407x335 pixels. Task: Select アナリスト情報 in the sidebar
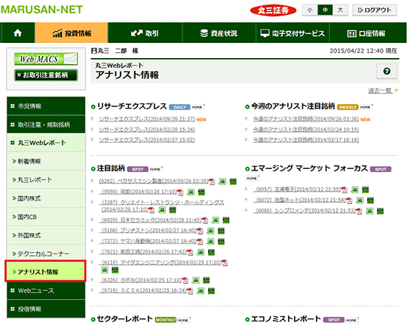(45, 272)
